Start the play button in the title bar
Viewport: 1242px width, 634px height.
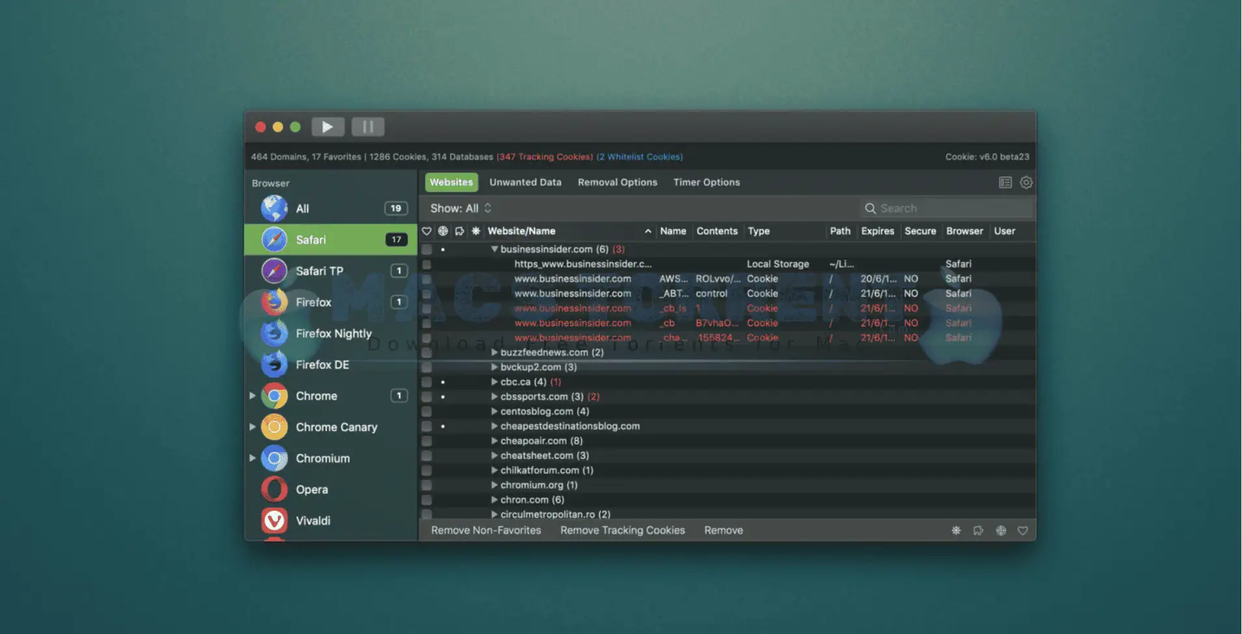point(328,127)
